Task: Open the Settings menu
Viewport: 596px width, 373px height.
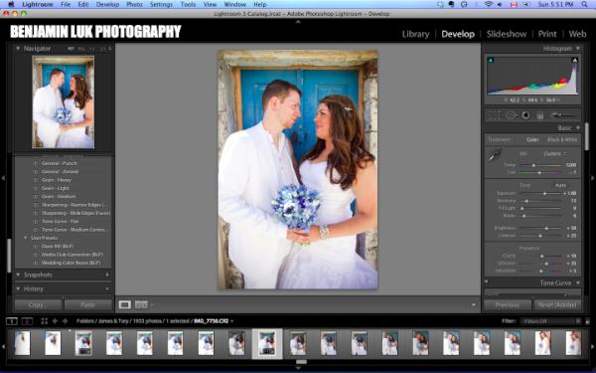Action: [161, 4]
